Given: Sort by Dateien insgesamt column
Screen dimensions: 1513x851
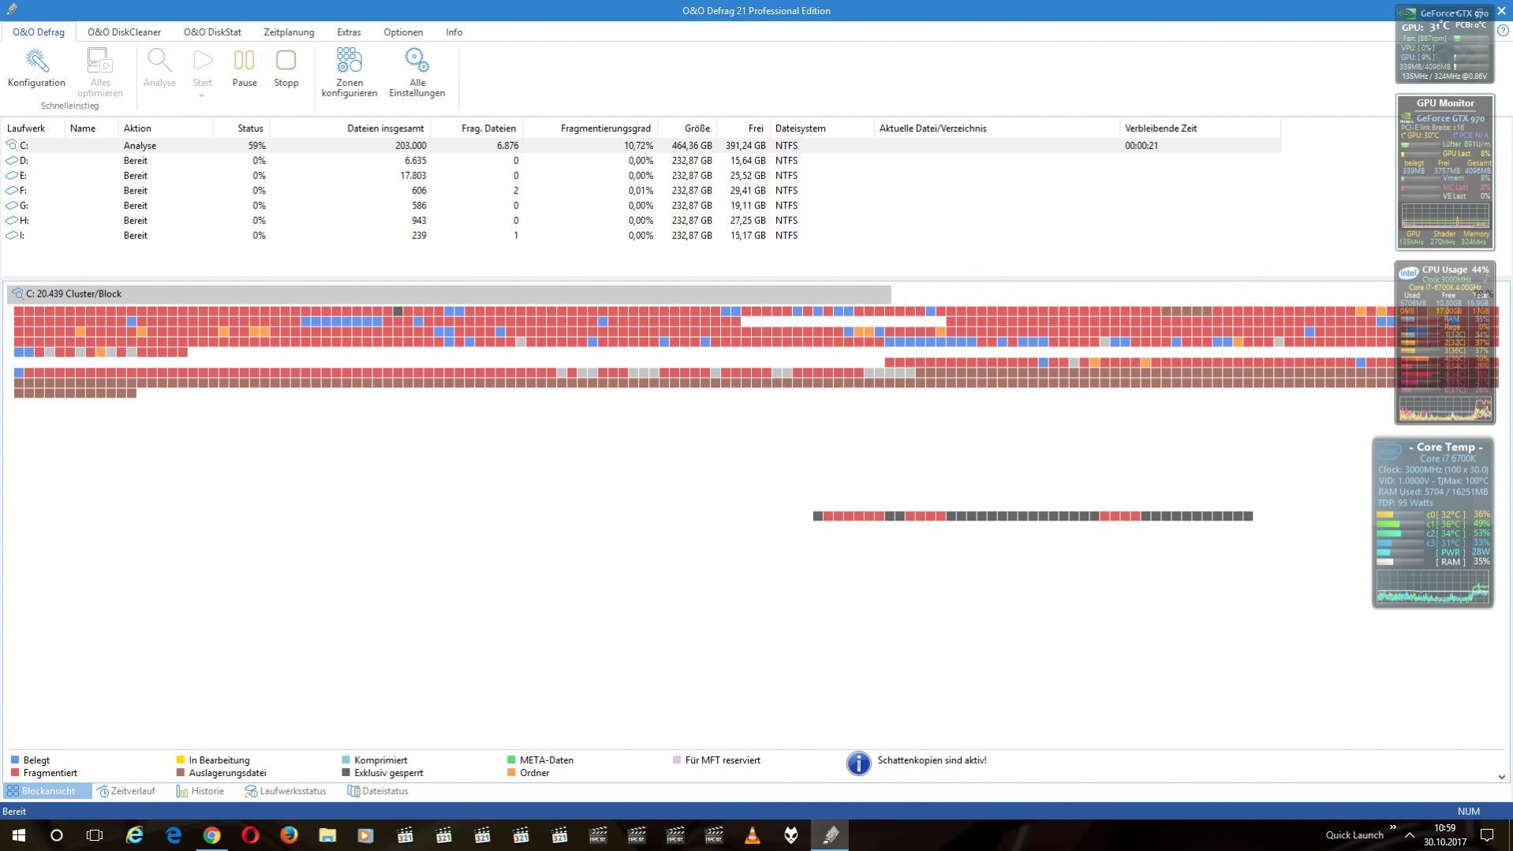Looking at the screenshot, I should 350,128.
